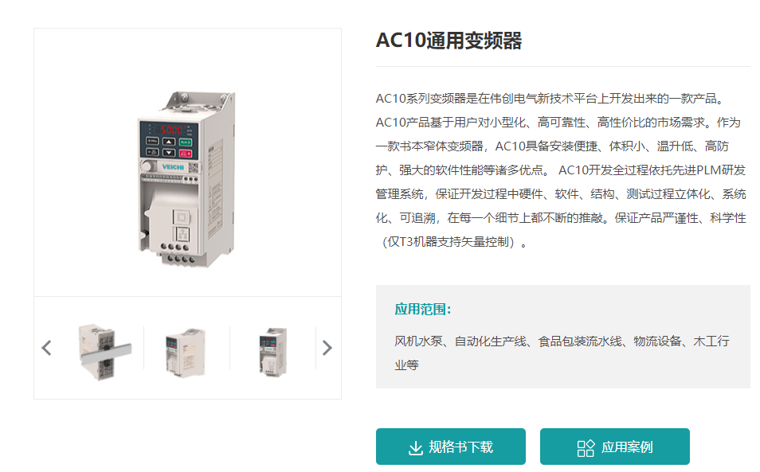Select the middle angled-view product thumbnail

tap(186, 353)
